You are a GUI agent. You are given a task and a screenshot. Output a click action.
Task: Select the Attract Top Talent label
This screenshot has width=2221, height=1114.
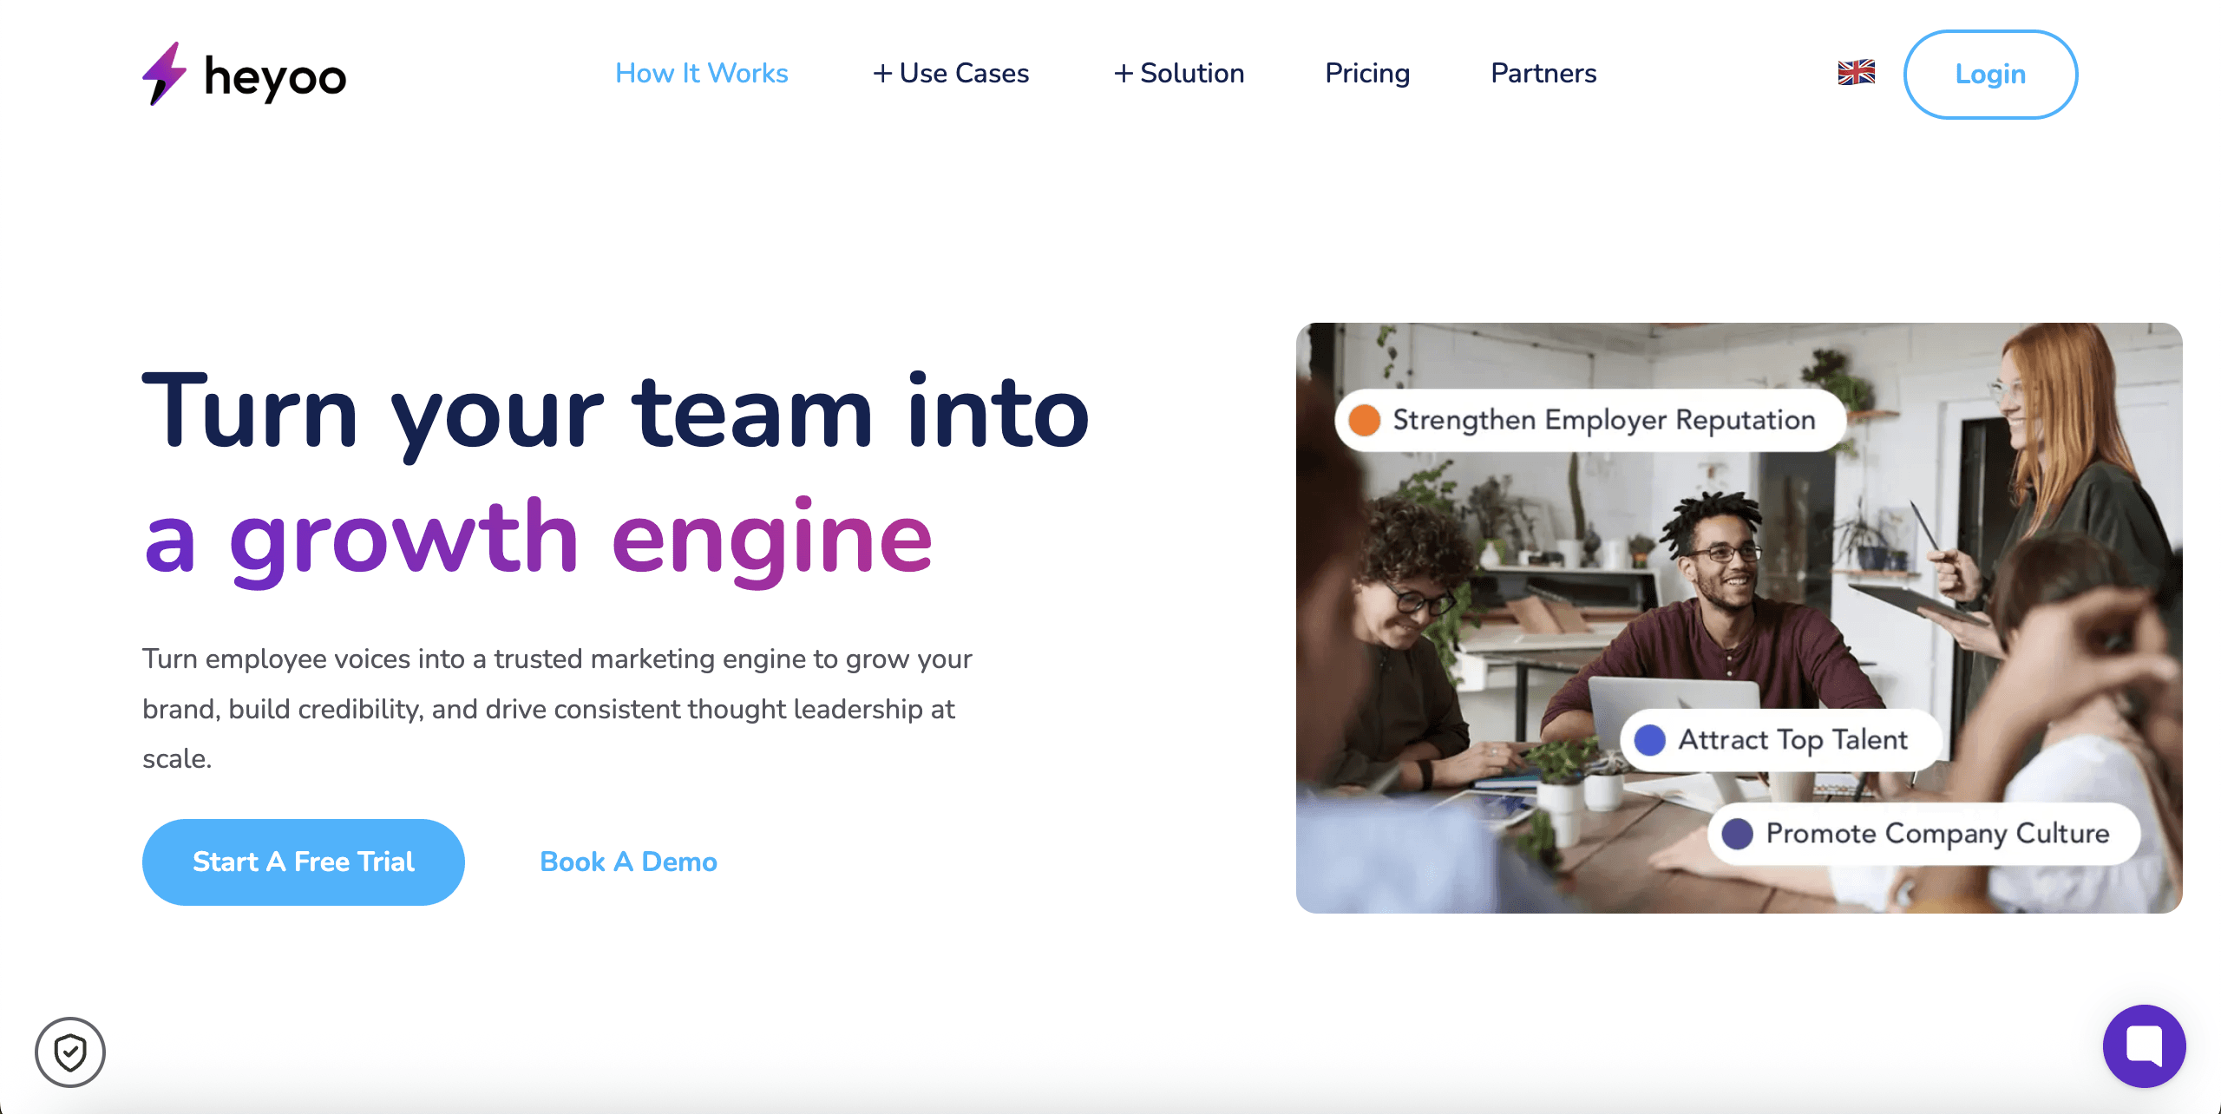click(x=1792, y=740)
